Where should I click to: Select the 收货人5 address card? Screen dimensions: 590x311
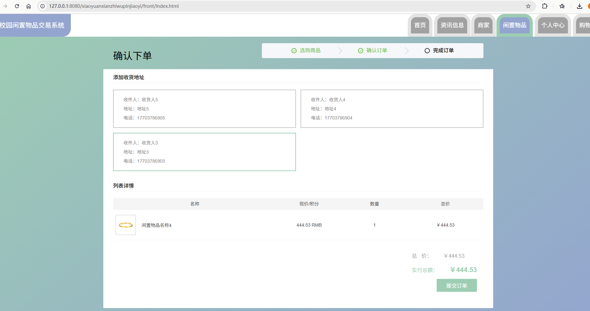204,109
